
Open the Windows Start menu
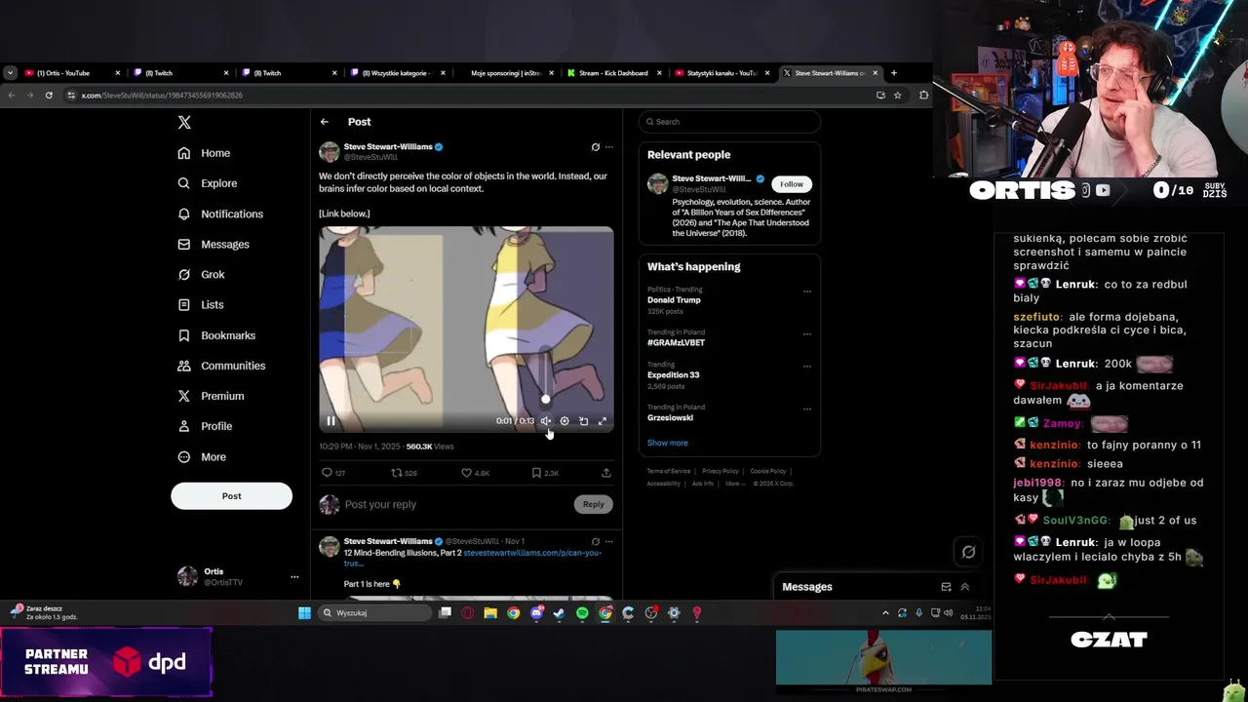point(304,613)
